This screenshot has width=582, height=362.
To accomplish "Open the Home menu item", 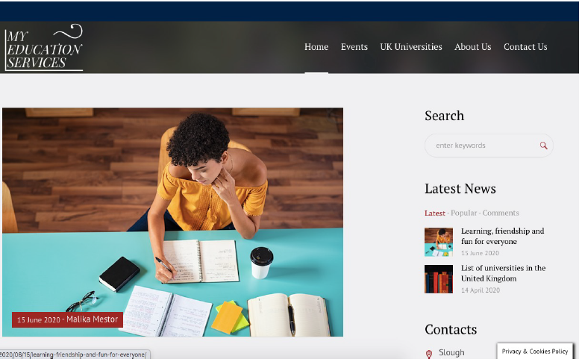I will click(316, 47).
